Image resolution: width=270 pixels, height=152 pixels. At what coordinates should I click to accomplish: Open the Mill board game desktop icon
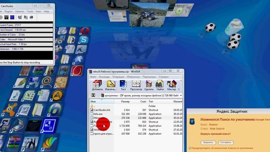click(61, 82)
